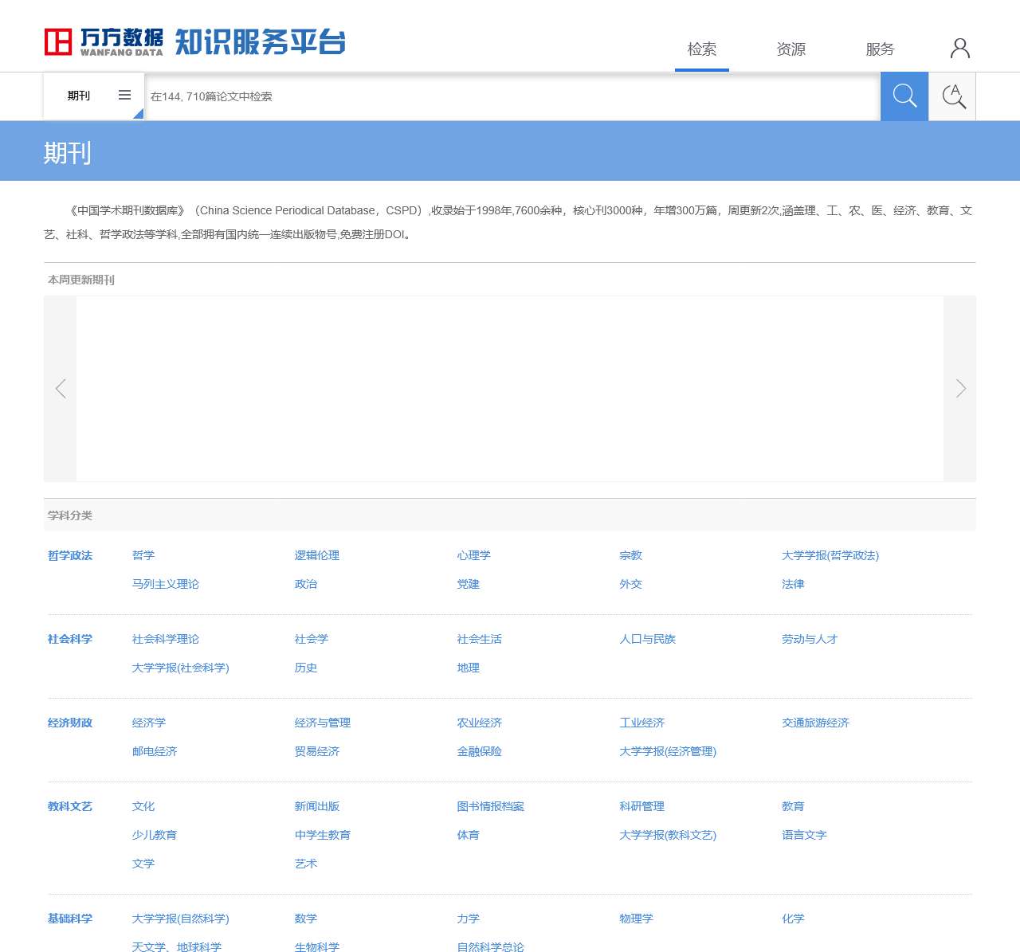Image resolution: width=1020 pixels, height=952 pixels.
Task: Select the 体育 subject
Action: click(469, 836)
